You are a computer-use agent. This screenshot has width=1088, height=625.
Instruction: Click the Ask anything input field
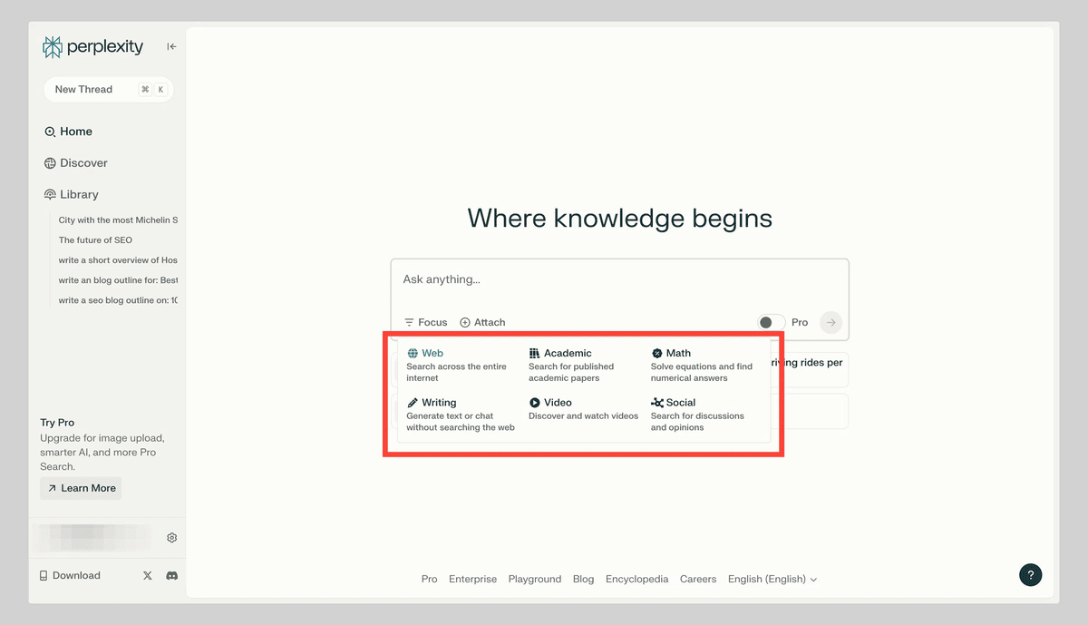[x=619, y=280]
